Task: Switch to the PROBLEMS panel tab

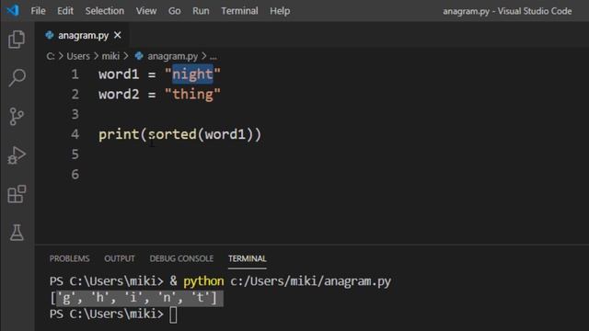Action: [x=70, y=258]
